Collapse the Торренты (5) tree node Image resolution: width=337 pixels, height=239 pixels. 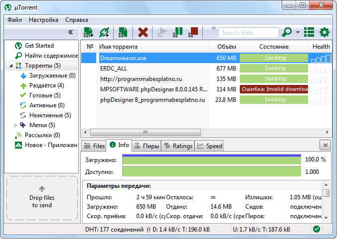[x=11, y=66]
